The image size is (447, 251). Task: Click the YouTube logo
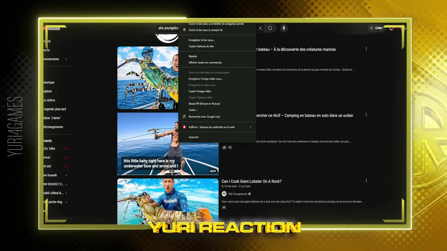click(x=52, y=29)
